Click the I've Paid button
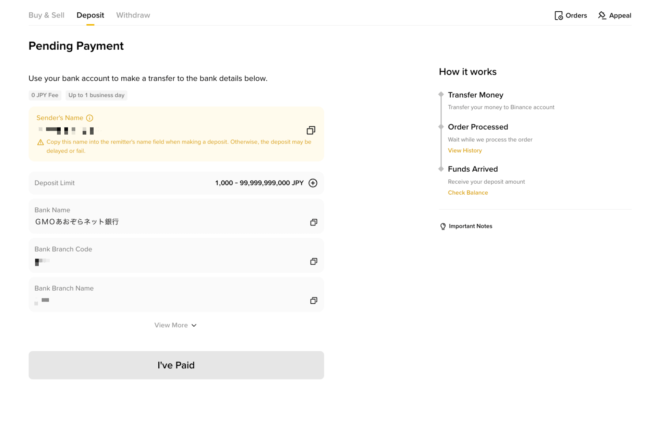658x434 pixels. (x=176, y=365)
